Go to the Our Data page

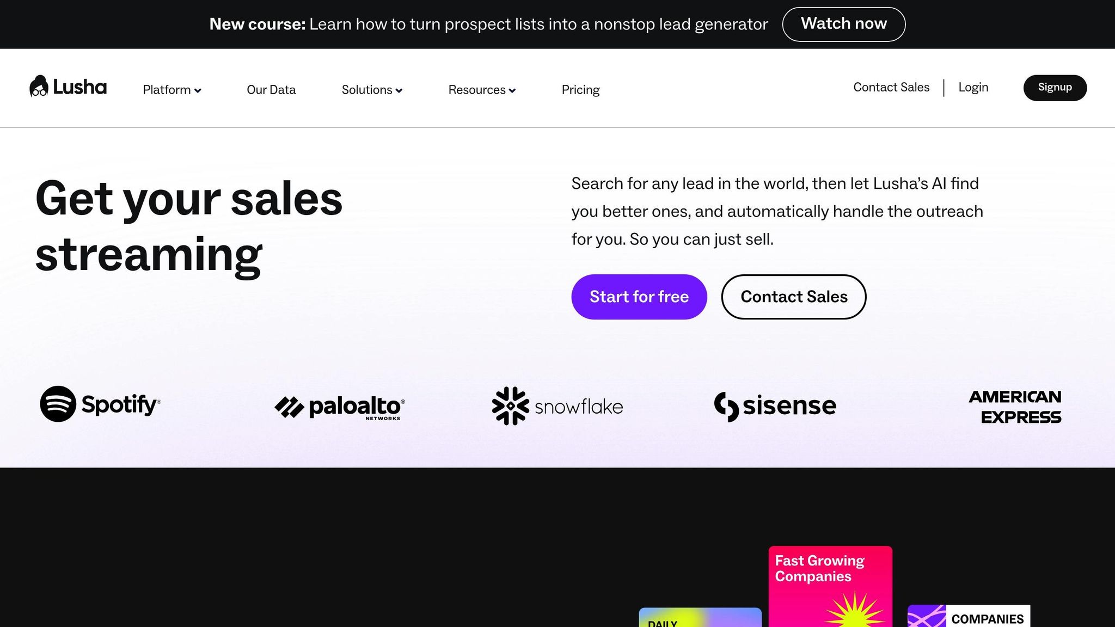pyautogui.click(x=271, y=90)
